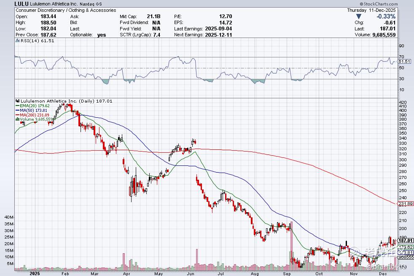Click the Open value 183.44
The image size is (414, 276).
(x=48, y=16)
